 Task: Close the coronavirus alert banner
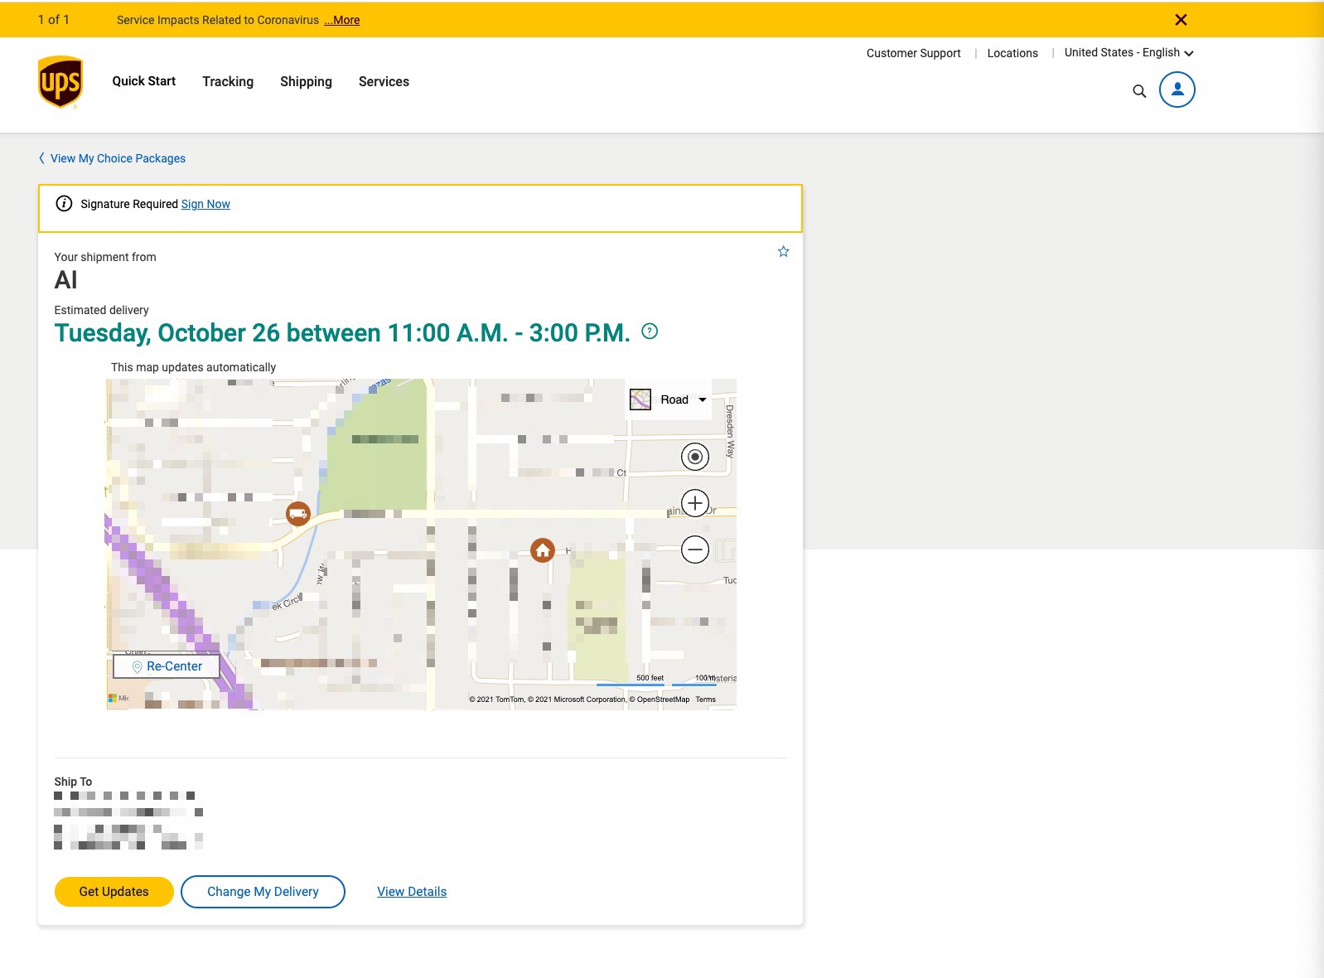[1181, 20]
